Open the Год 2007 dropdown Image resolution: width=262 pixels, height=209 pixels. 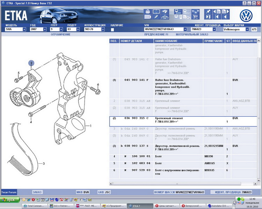coord(45,29)
